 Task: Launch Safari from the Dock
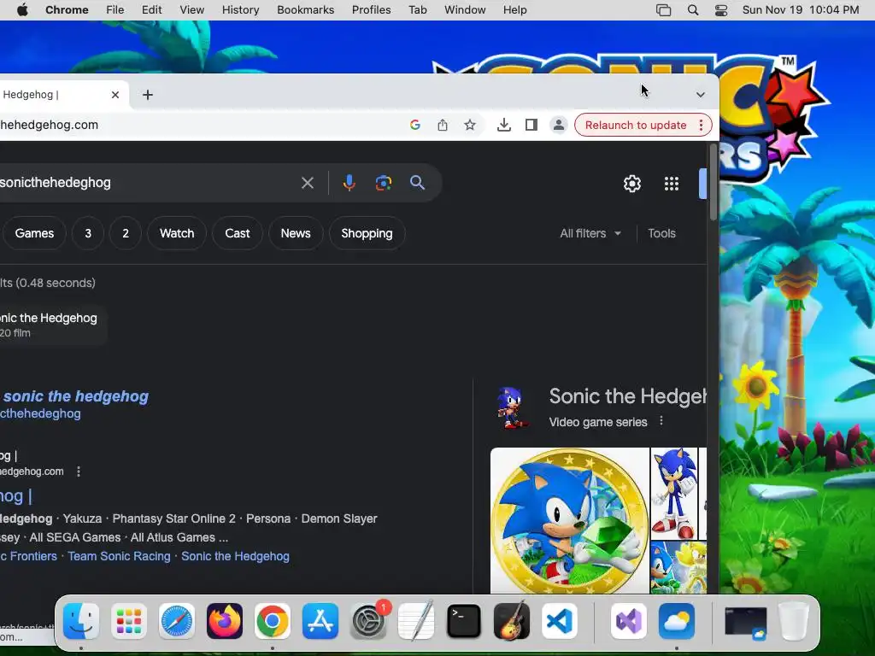[177, 621]
